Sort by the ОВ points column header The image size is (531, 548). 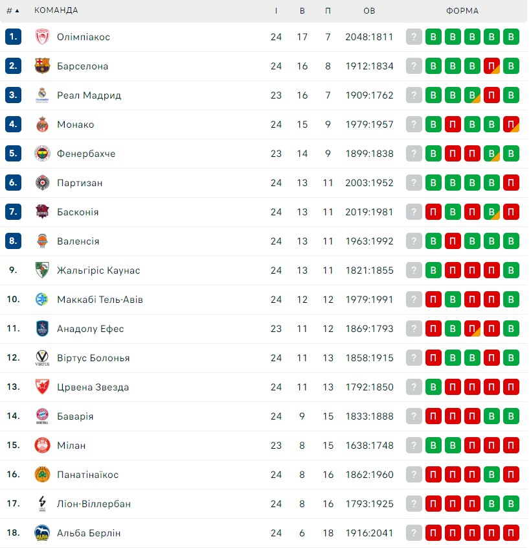(369, 11)
